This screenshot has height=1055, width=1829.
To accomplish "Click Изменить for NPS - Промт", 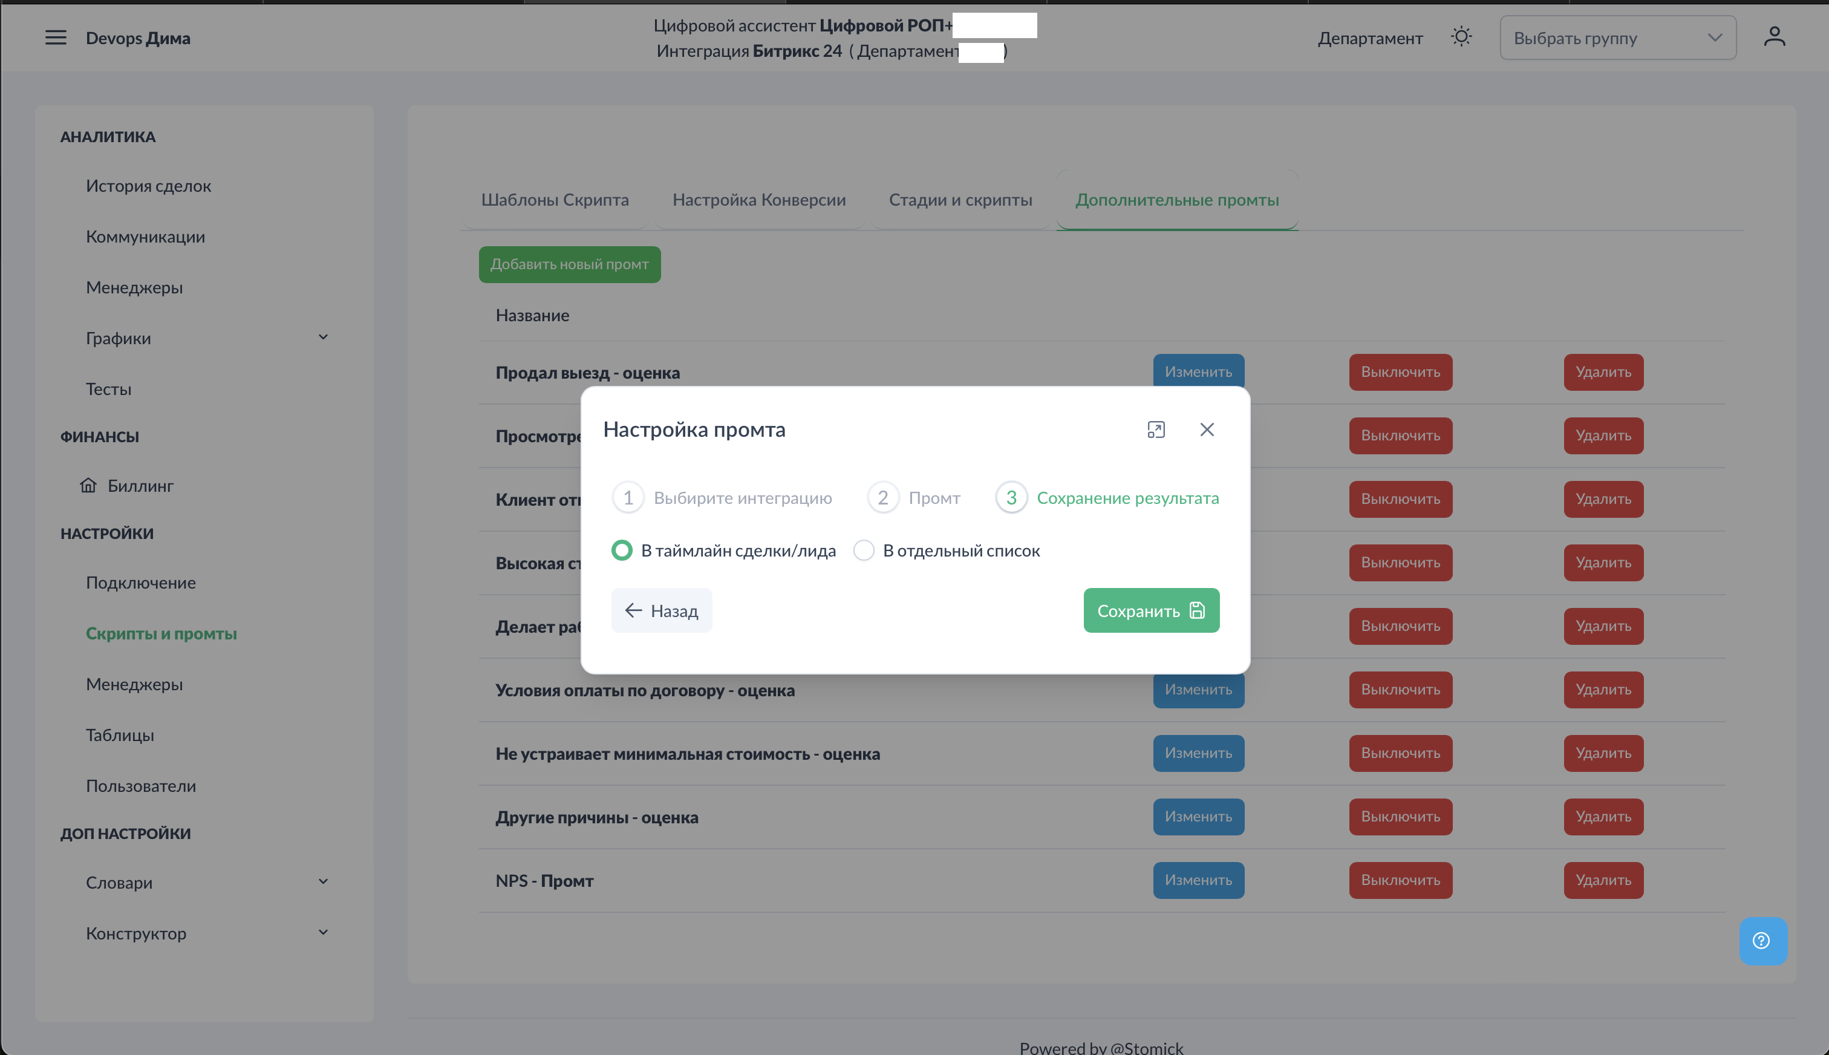I will click(x=1198, y=880).
